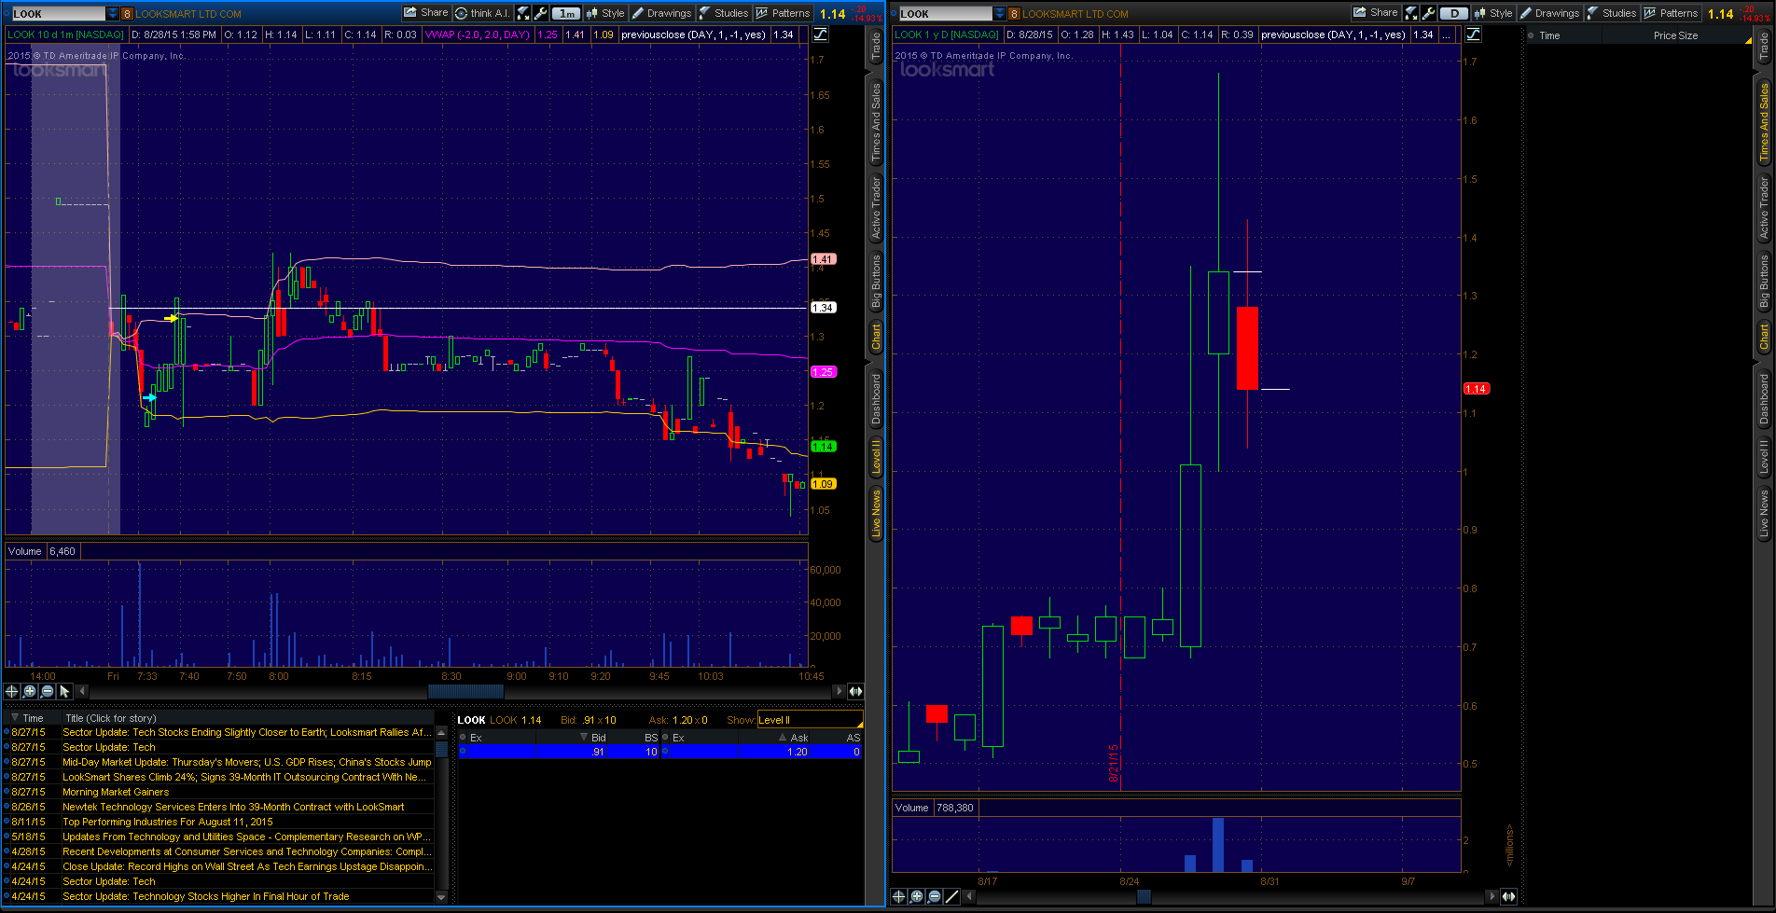Click the left LOOK symbol input field
Screen dimensions: 1776x913
pos(59,14)
